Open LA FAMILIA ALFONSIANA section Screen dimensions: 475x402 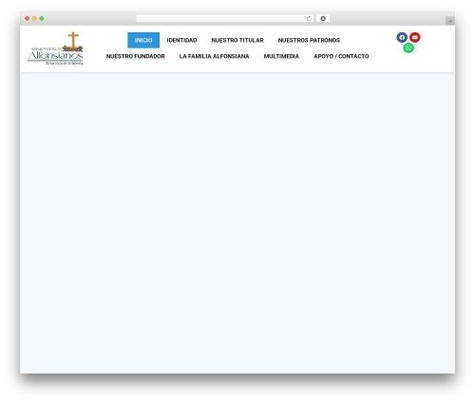pos(214,56)
